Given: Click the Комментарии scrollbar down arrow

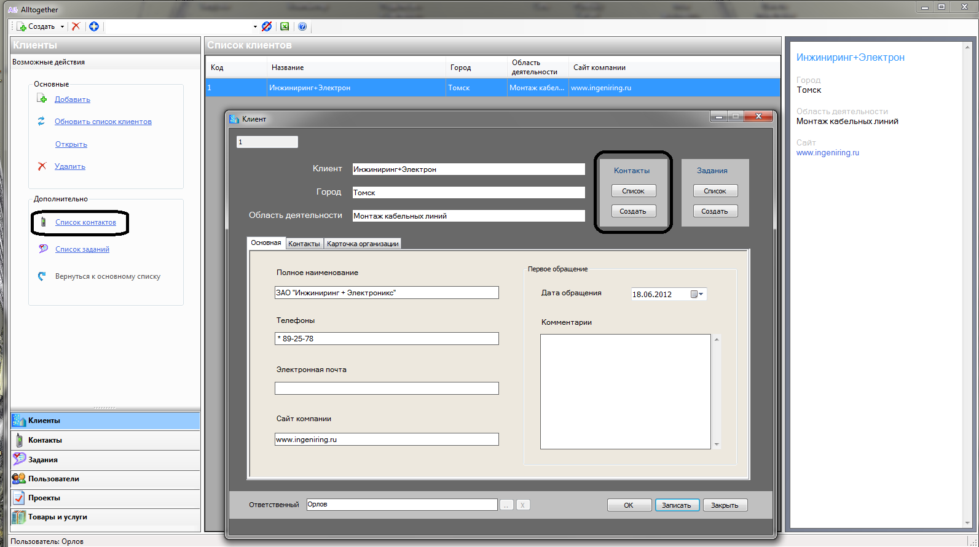Looking at the screenshot, I should click(717, 444).
